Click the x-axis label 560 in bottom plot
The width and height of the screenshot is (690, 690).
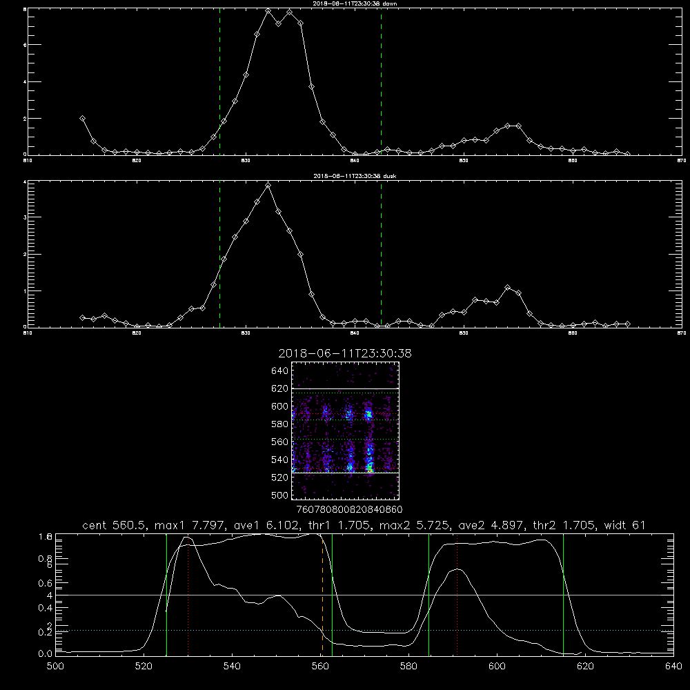click(320, 666)
